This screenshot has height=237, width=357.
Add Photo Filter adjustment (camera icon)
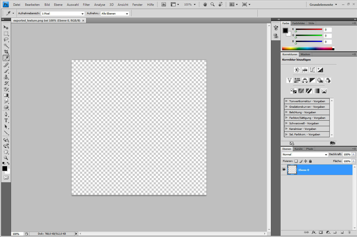tap(320, 80)
